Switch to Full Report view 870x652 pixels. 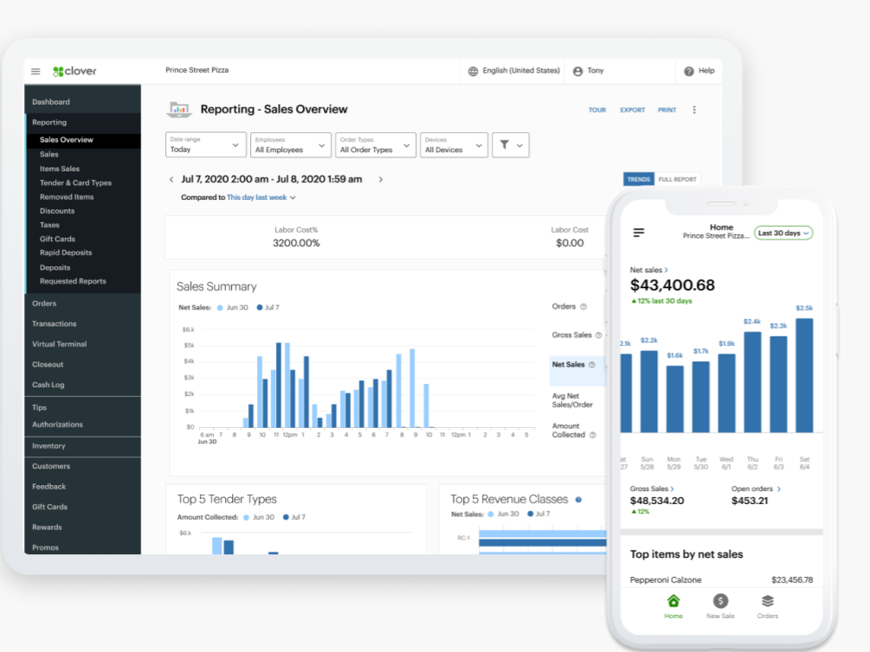677,179
